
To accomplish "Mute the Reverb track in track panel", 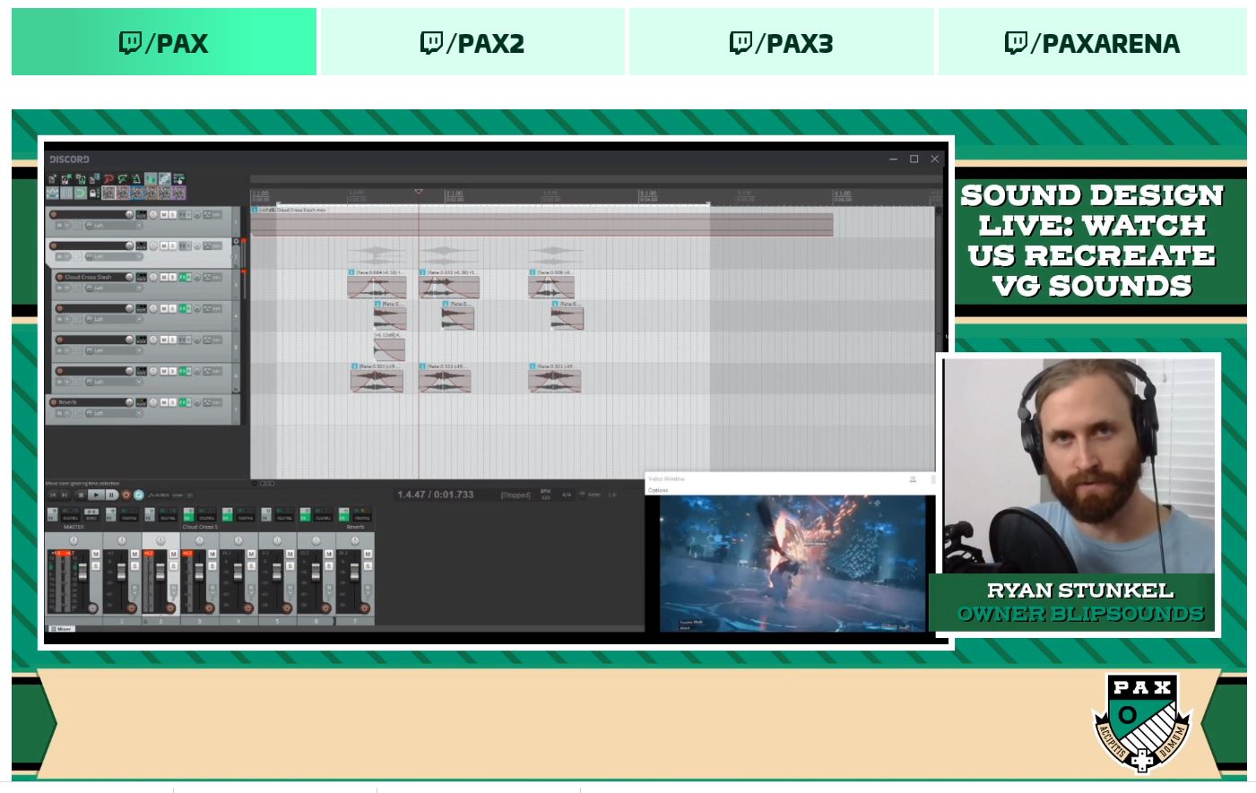I will pos(164,402).
